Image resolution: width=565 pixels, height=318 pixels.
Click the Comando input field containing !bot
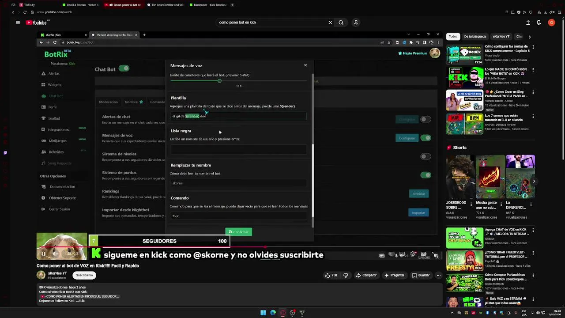pos(238,216)
